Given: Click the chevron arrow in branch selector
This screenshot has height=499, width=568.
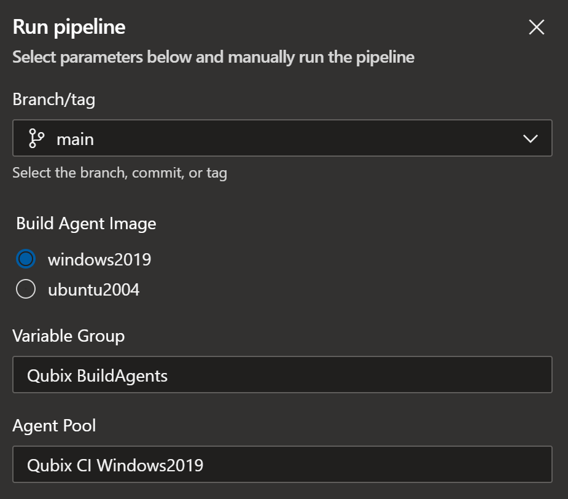Looking at the screenshot, I should (530, 139).
